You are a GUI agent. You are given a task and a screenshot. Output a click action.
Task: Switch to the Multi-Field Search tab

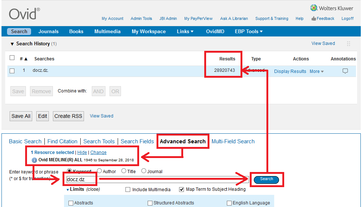click(x=233, y=141)
